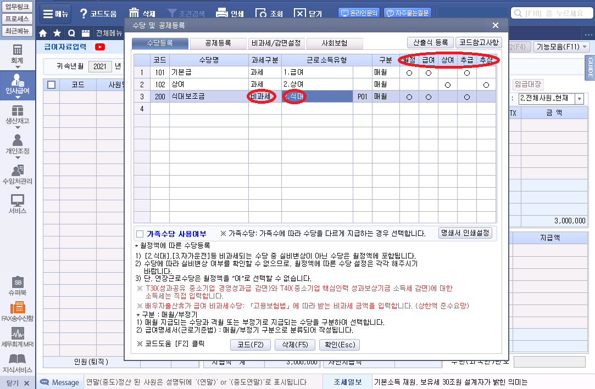Toggle 급여 circle for 기본급 row
Screen dimensions: 595x389
tap(429, 73)
